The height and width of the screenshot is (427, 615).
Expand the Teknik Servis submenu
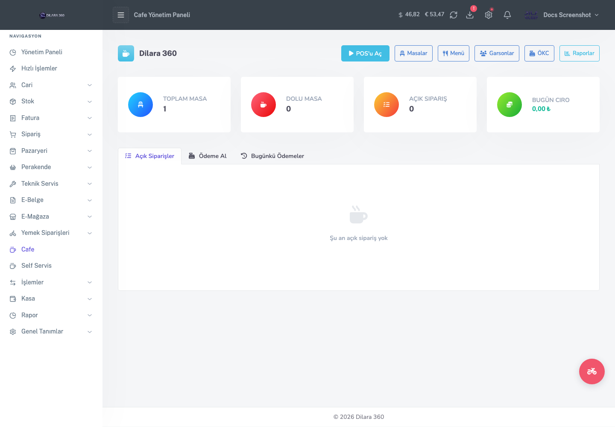(x=51, y=184)
